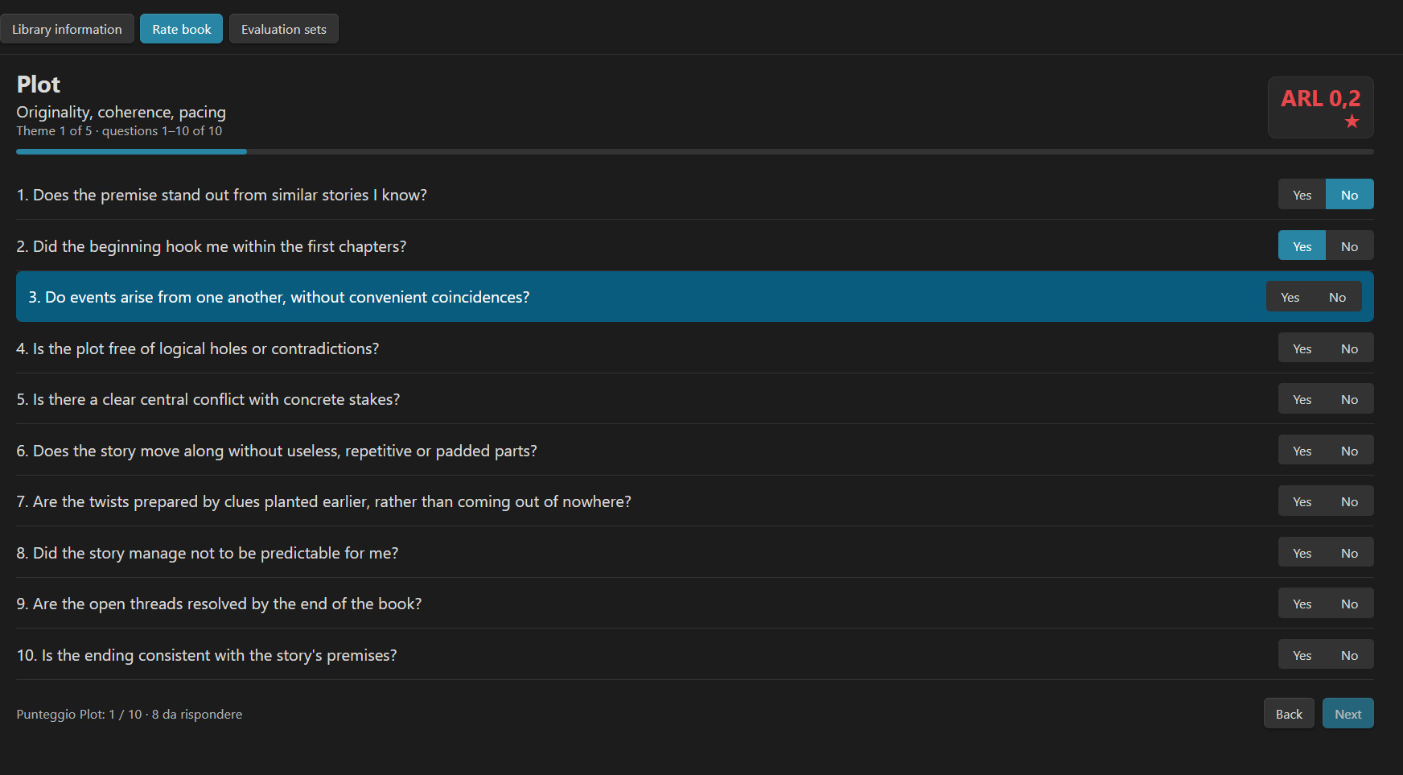Switch to the Rate book tab

click(x=181, y=29)
